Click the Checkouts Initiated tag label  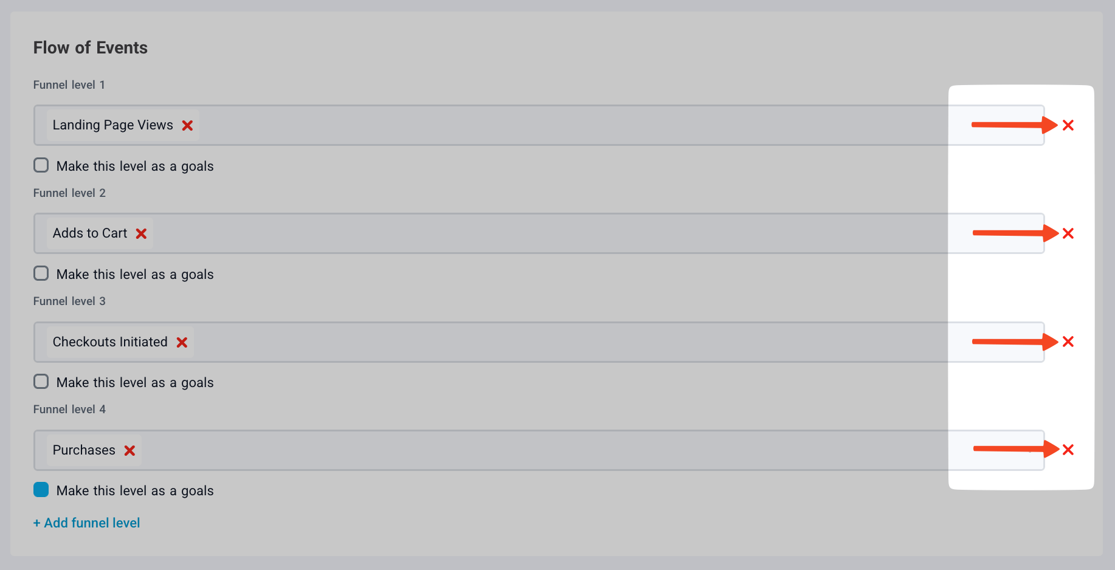pos(110,342)
